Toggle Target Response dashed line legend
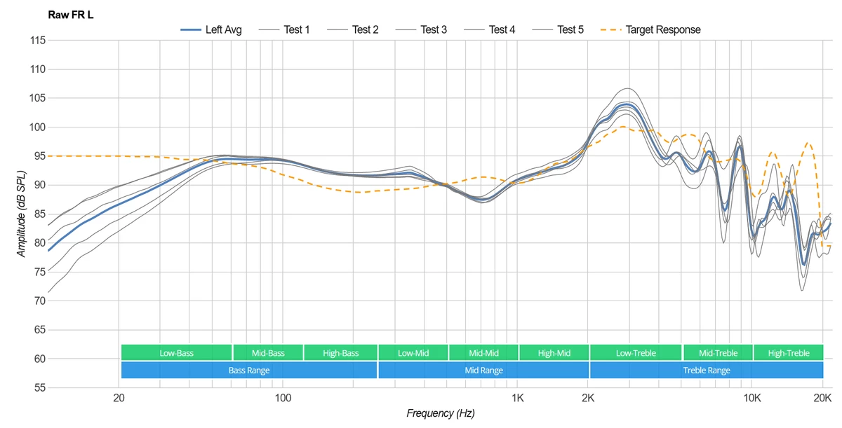The width and height of the screenshot is (842, 428). pos(650,29)
